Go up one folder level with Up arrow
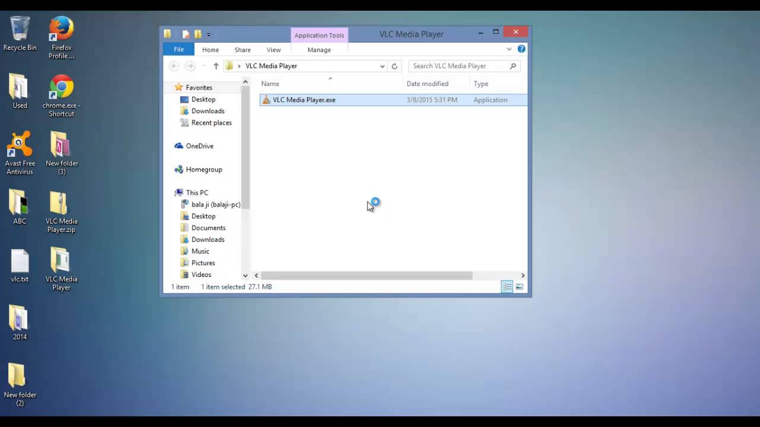 pyautogui.click(x=216, y=66)
